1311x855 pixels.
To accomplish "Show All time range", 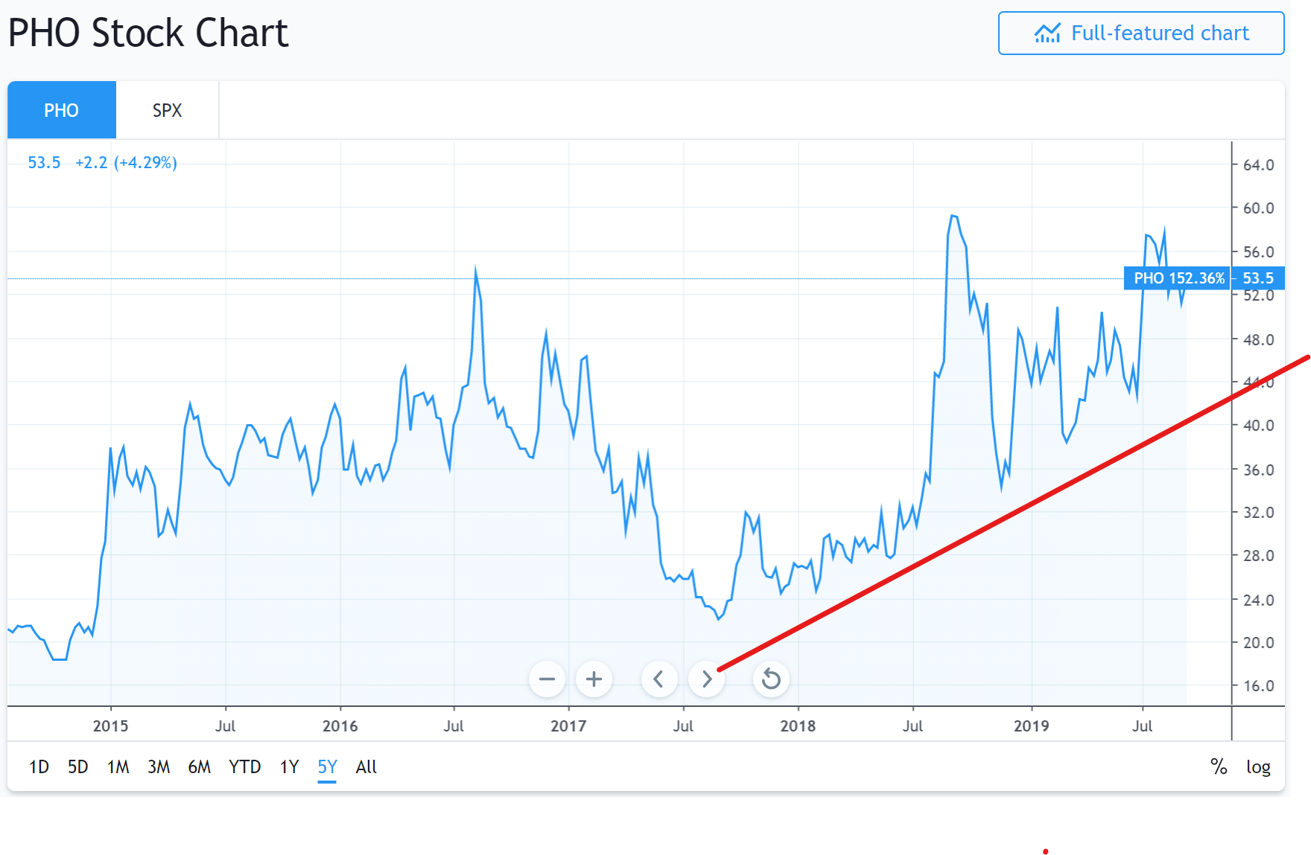I will (366, 766).
